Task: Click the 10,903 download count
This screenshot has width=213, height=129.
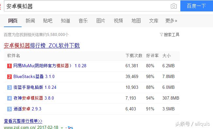Action: pos(132,87)
